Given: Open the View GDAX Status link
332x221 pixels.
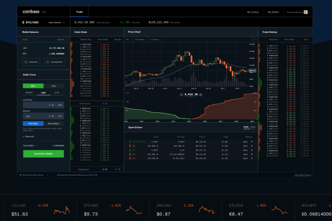Looking at the screenshot, I should [303, 175].
